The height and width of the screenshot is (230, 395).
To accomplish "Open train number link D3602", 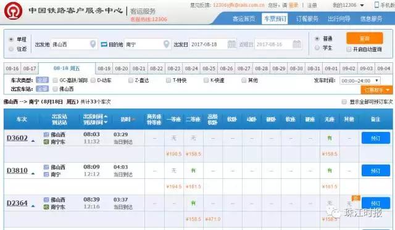I will [x=17, y=138].
